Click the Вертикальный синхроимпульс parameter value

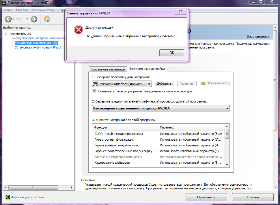191,145
